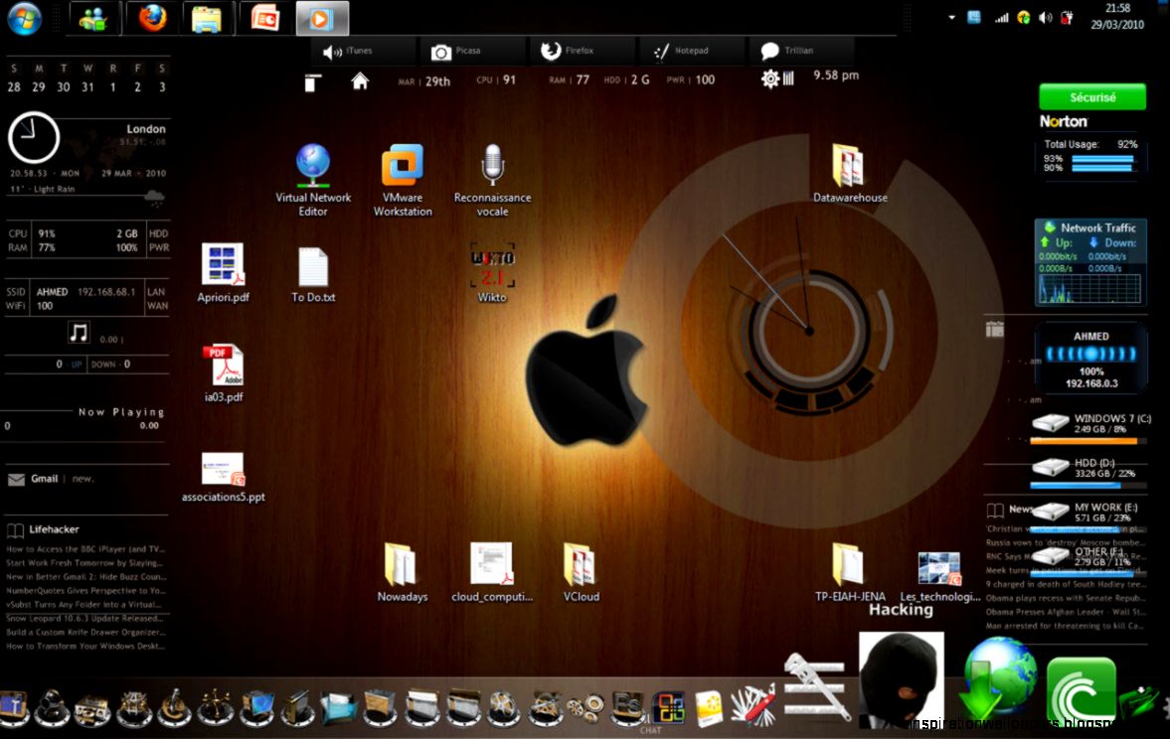Open iTunes from the dock bar

(354, 50)
